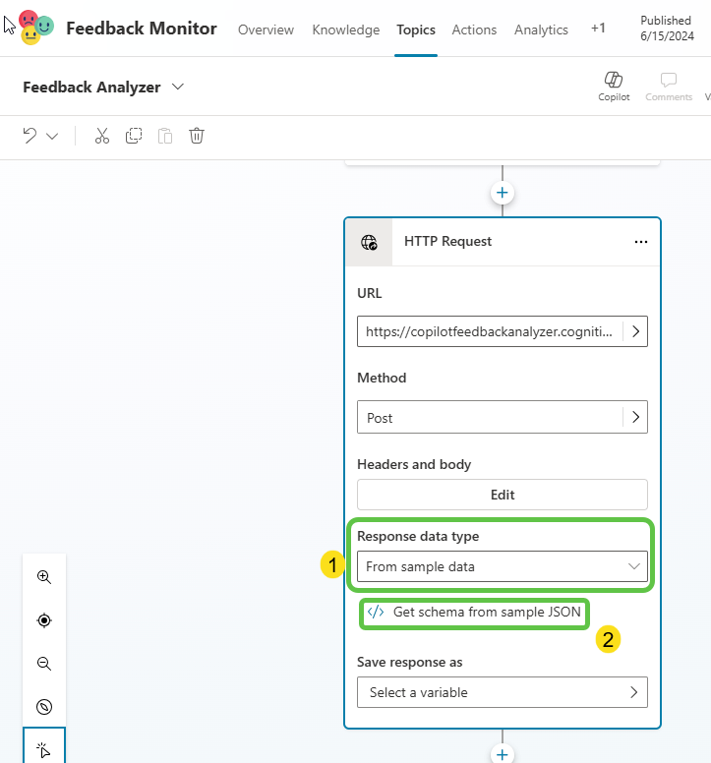711x763 pixels.
Task: Zoom out on the canvas
Action: coord(44,664)
